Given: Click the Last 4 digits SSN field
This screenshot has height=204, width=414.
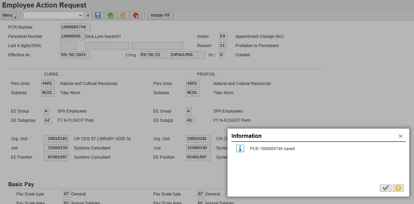Looking at the screenshot, I should point(68,46).
